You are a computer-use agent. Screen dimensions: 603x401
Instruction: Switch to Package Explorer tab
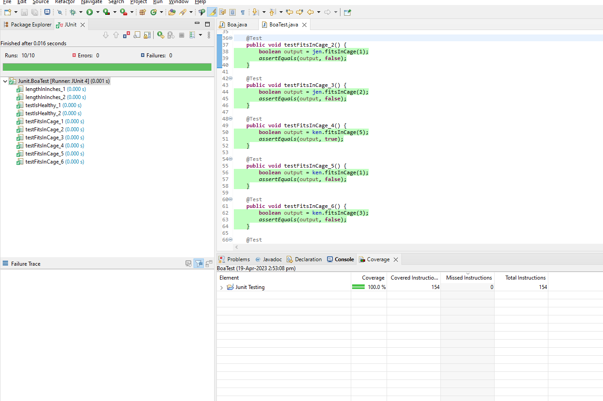pos(27,25)
